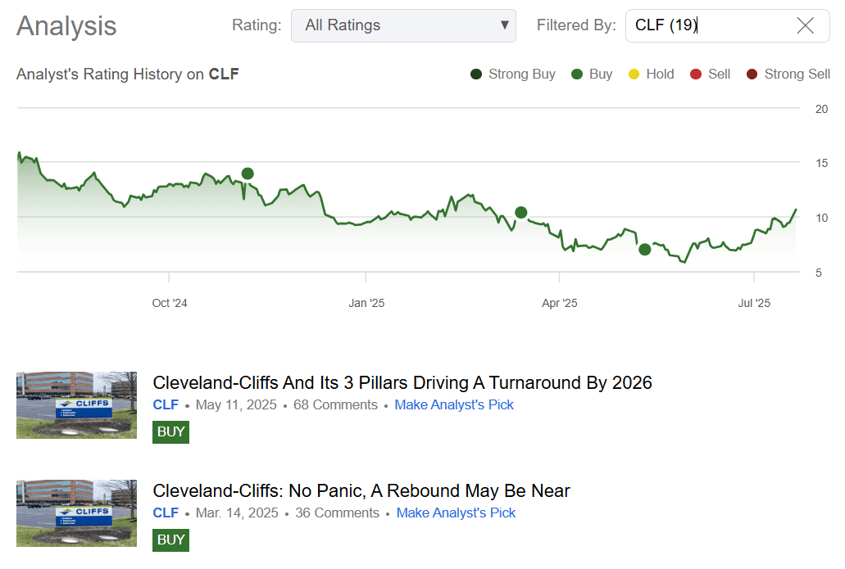The width and height of the screenshot is (845, 569).
Task: Select Make Analyst's Pick for May article
Action: point(454,404)
